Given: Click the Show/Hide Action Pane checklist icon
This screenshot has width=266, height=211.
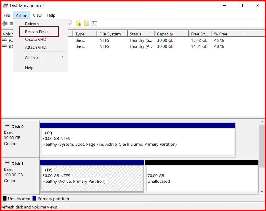Looking at the screenshot, I should pyautogui.click(x=95, y=23).
